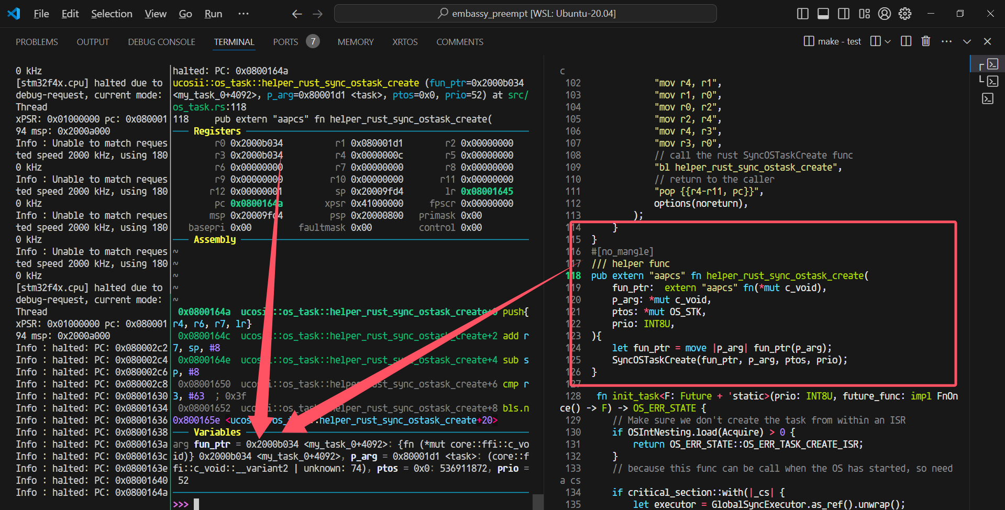Open Customize Layout icon
This screenshot has width=1005, height=510.
[x=864, y=14]
